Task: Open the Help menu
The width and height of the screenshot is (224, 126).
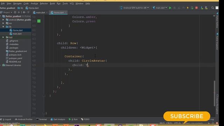Action: click(88, 3)
